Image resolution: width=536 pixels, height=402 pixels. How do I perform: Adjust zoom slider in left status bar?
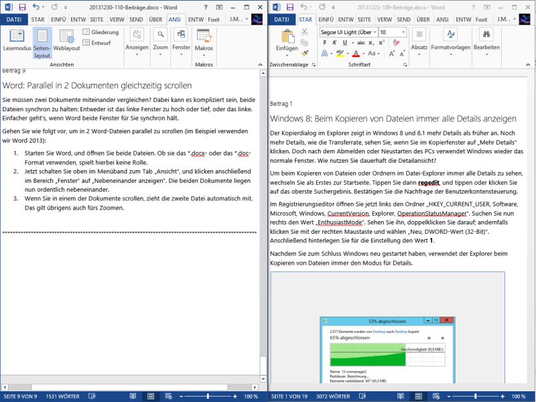208,396
